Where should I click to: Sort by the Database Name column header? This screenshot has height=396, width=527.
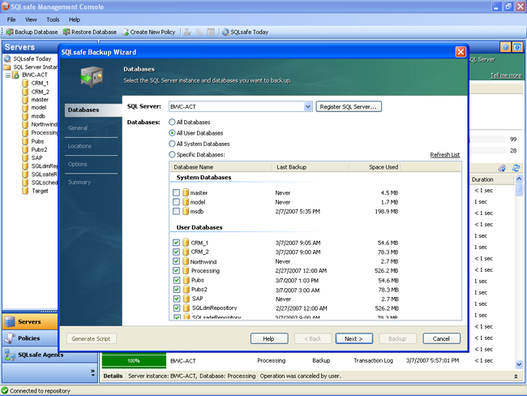(221, 167)
